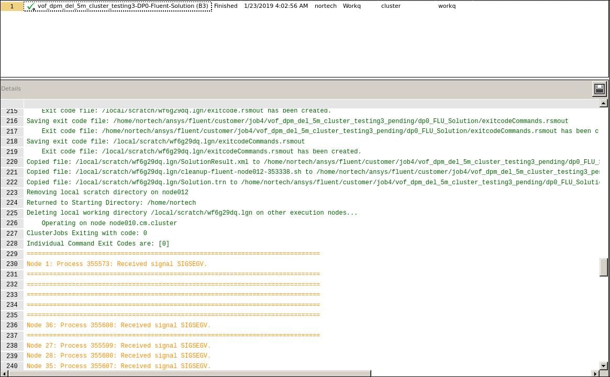Viewport: 610px width, 377px height.
Task: Select the job vof_dpm_del_5m_cluster_testing3-DP0-Fluent-Solution (B3)
Action: click(x=123, y=6)
